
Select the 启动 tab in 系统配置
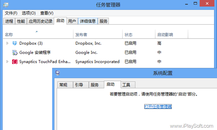click(x=112, y=85)
